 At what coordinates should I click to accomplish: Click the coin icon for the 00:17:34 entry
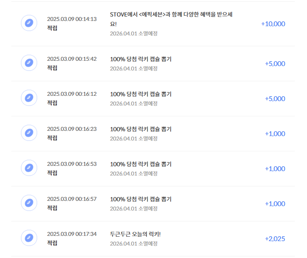coord(29,238)
